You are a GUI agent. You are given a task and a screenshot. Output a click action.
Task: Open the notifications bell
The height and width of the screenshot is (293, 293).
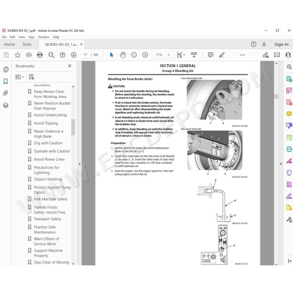(264, 44)
